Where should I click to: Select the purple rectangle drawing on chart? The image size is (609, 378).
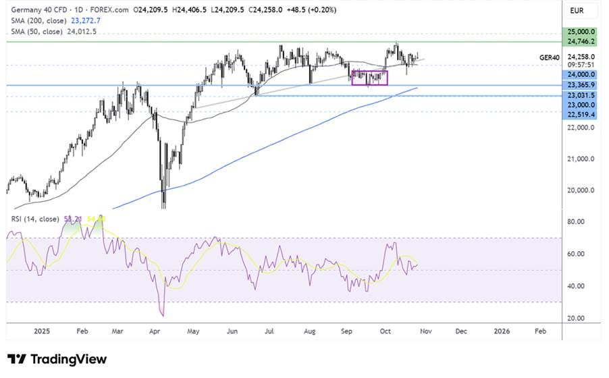point(369,78)
